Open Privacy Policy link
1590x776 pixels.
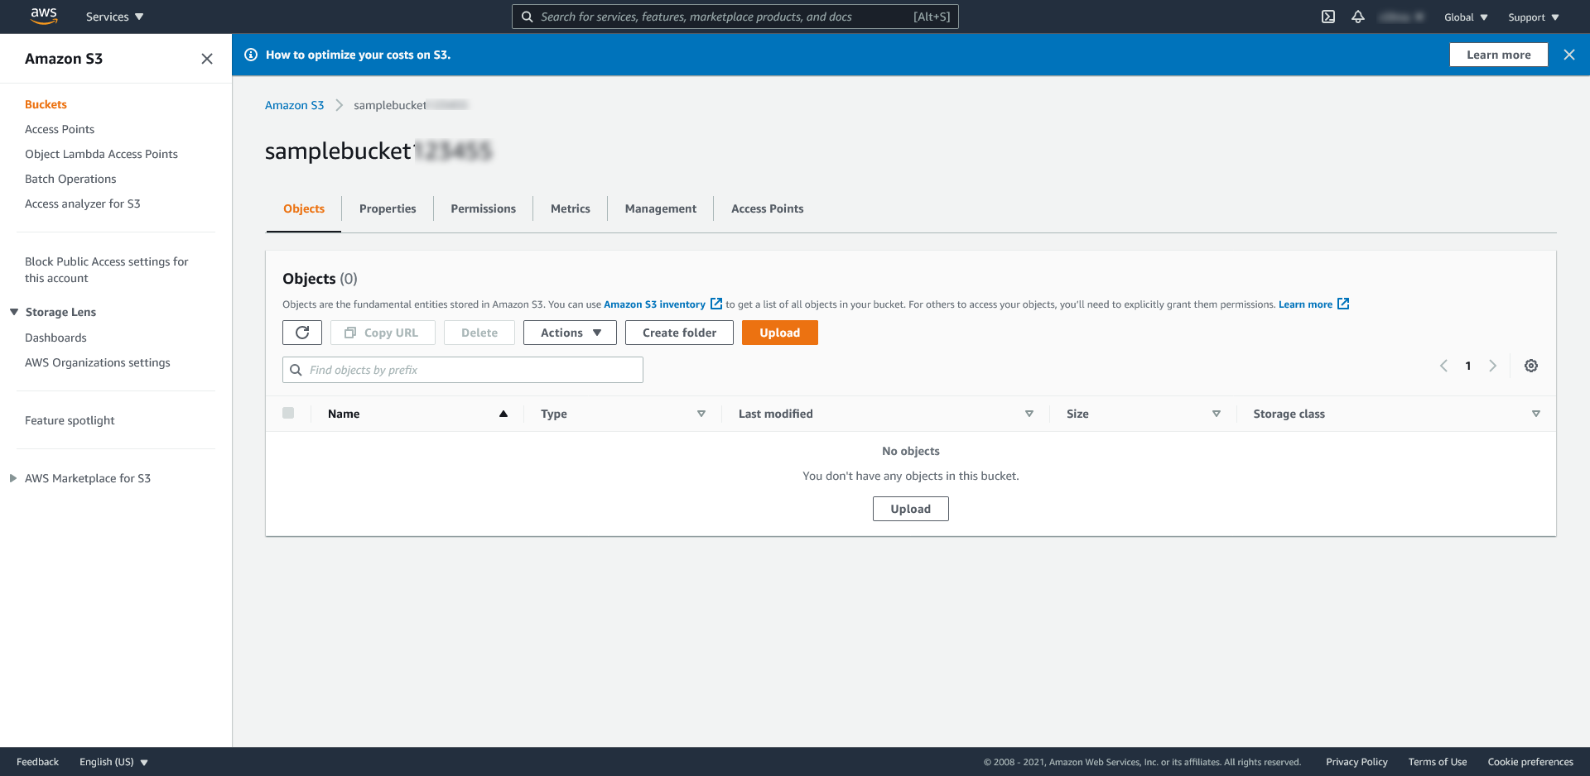tap(1356, 762)
